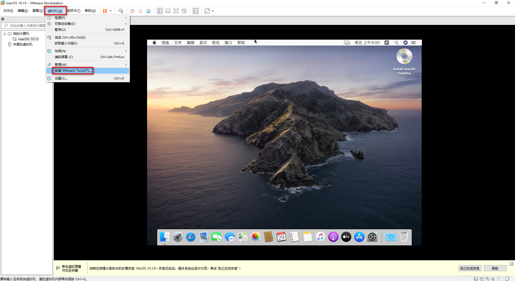Open the 窗口 menu in macOS menu bar

(x=228, y=43)
